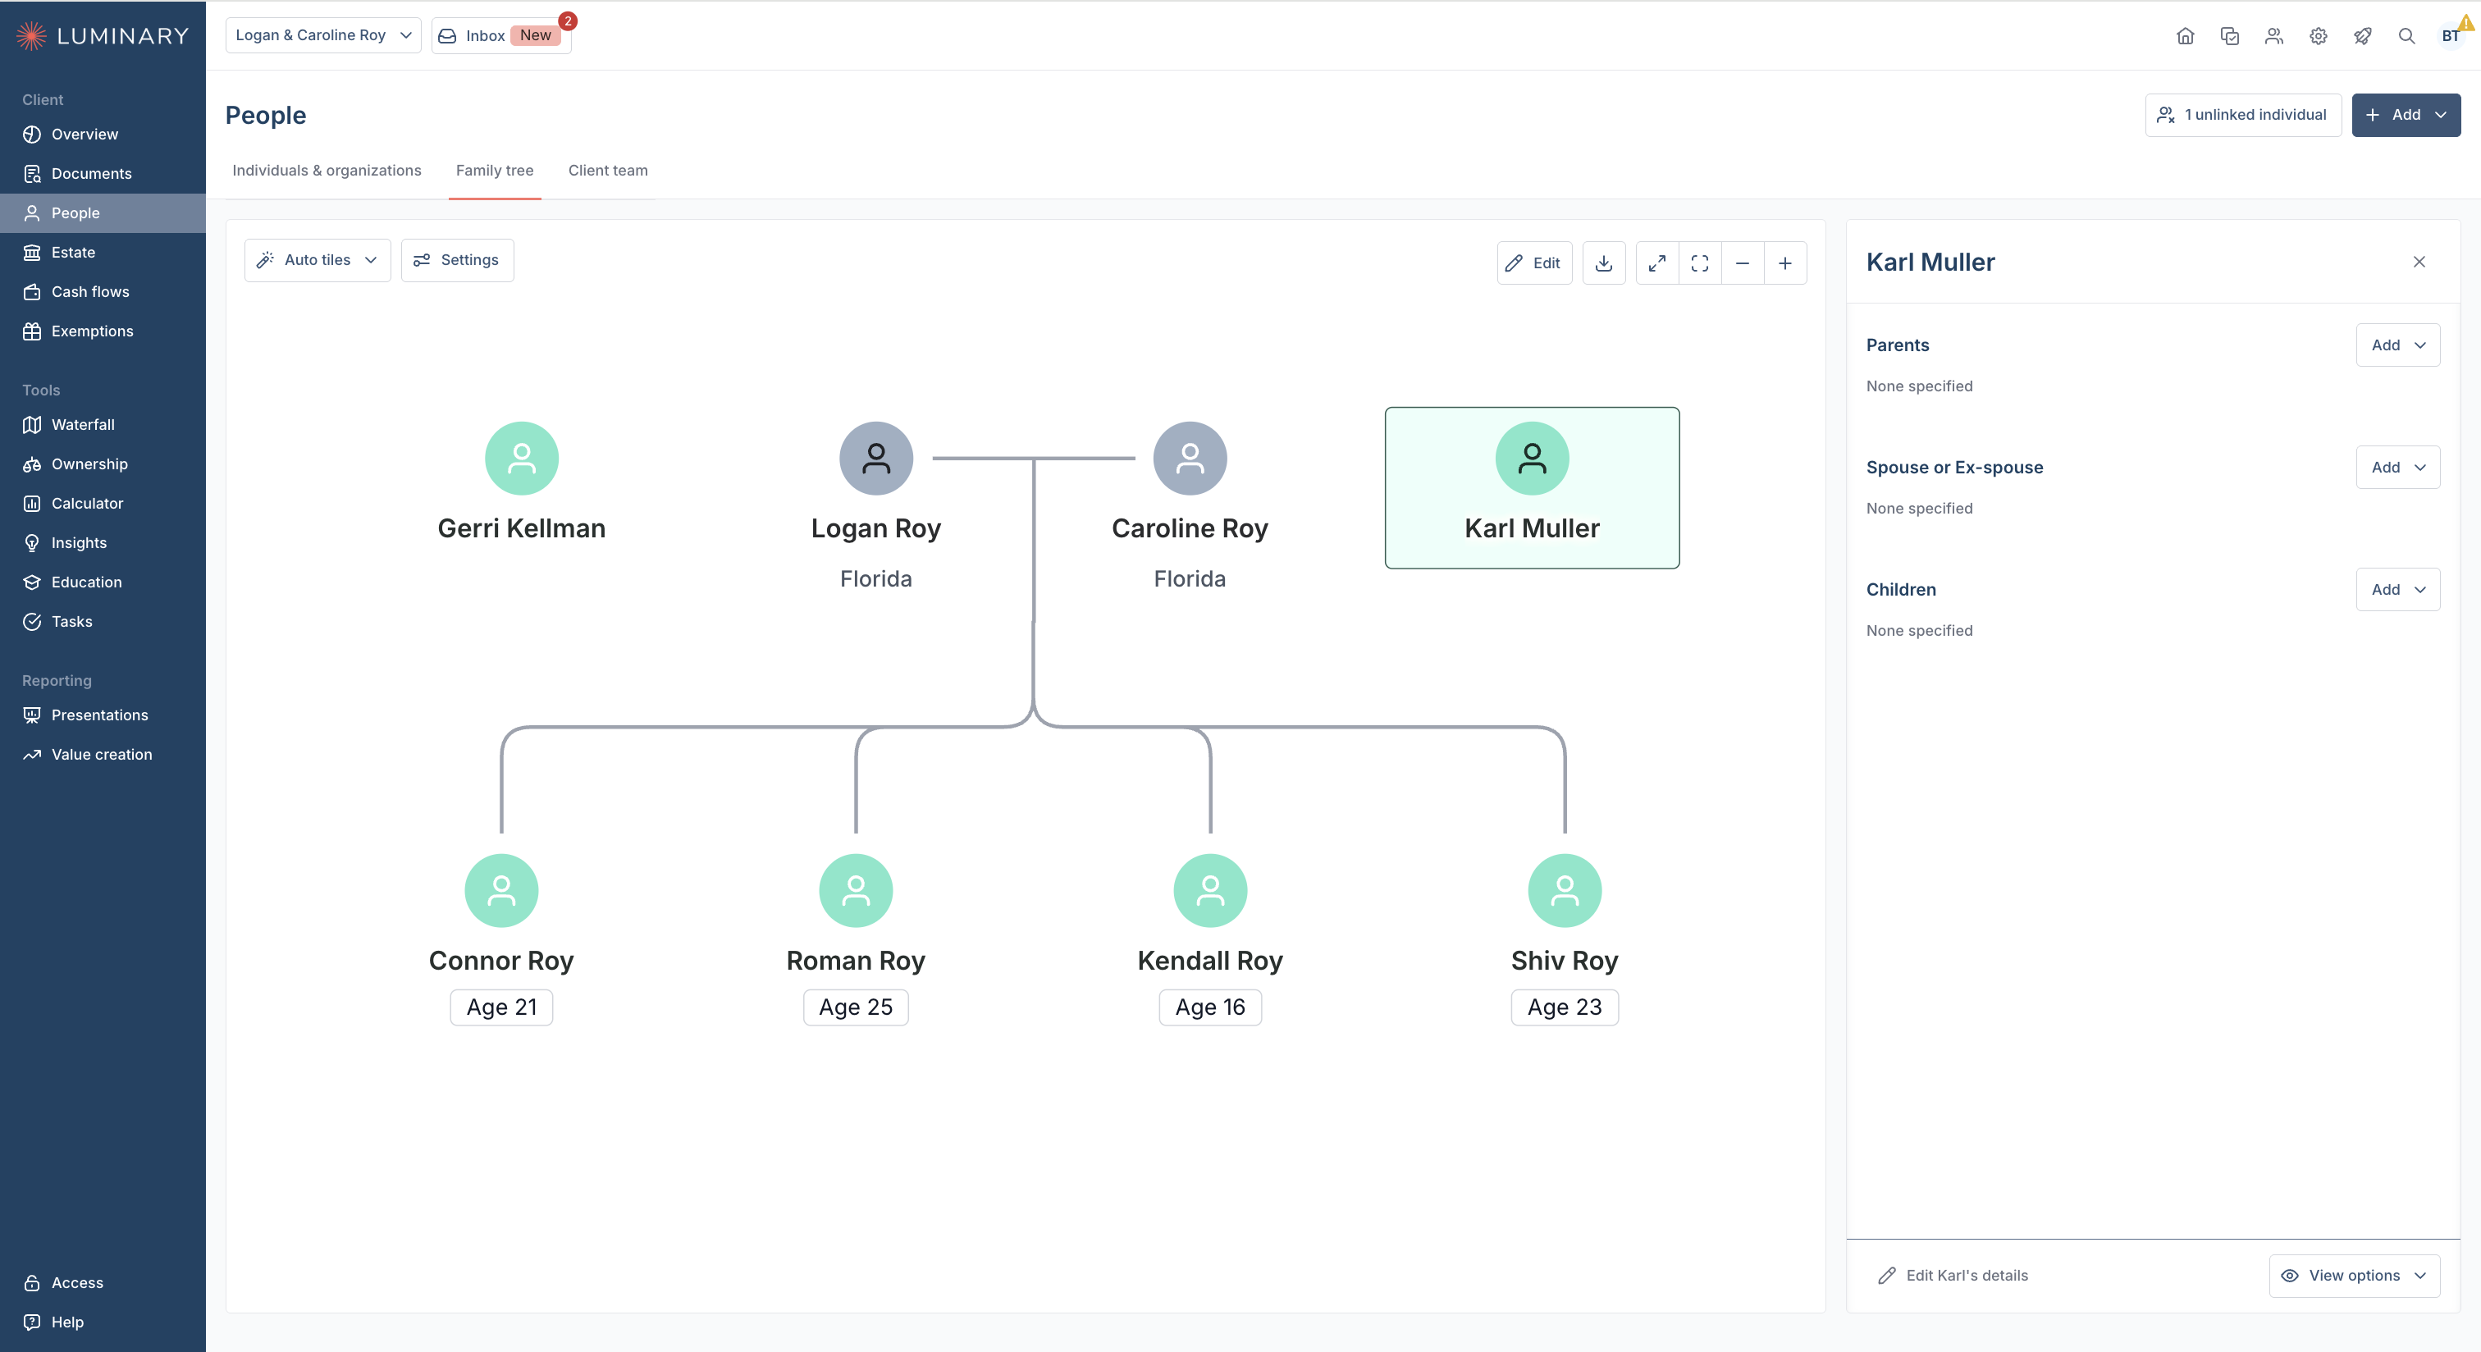Open Cash flows in the sidebar
This screenshot has height=1352, width=2481.
click(102, 292)
